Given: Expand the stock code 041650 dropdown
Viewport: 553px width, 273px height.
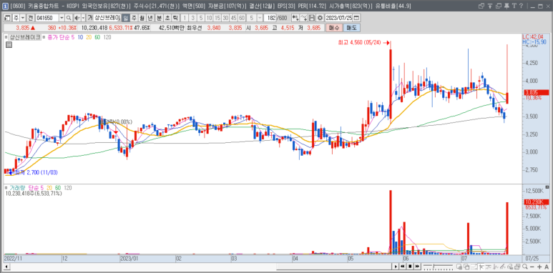Looking at the screenshot, I should point(62,18).
